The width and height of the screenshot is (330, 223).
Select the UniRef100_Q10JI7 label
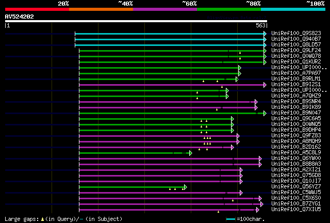(296, 181)
